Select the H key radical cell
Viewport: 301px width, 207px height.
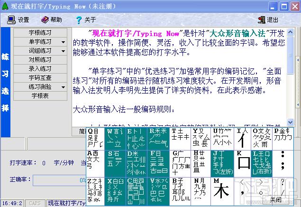[201, 164]
